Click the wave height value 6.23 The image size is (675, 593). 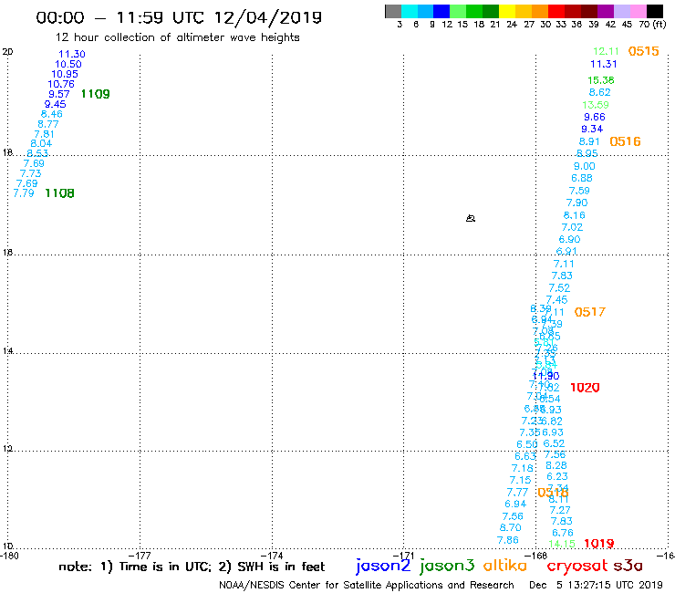(557, 477)
